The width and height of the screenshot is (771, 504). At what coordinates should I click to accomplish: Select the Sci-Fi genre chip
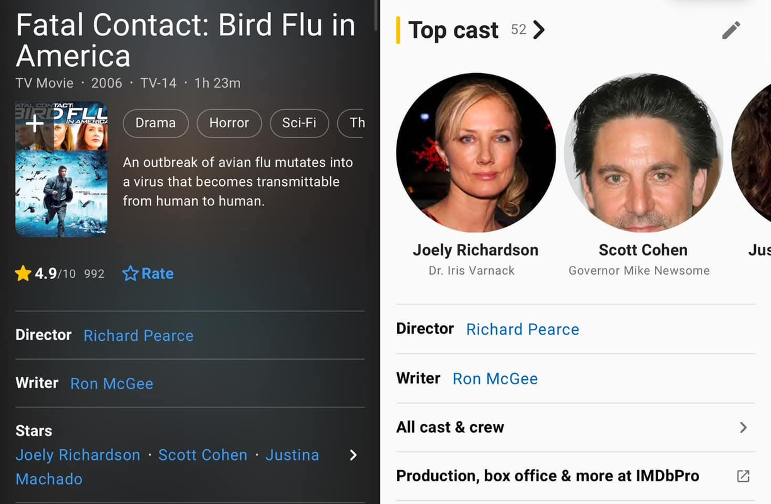click(x=299, y=123)
